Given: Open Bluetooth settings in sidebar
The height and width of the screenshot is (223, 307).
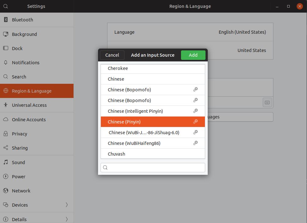Looking at the screenshot, I should pyautogui.click(x=22, y=20).
